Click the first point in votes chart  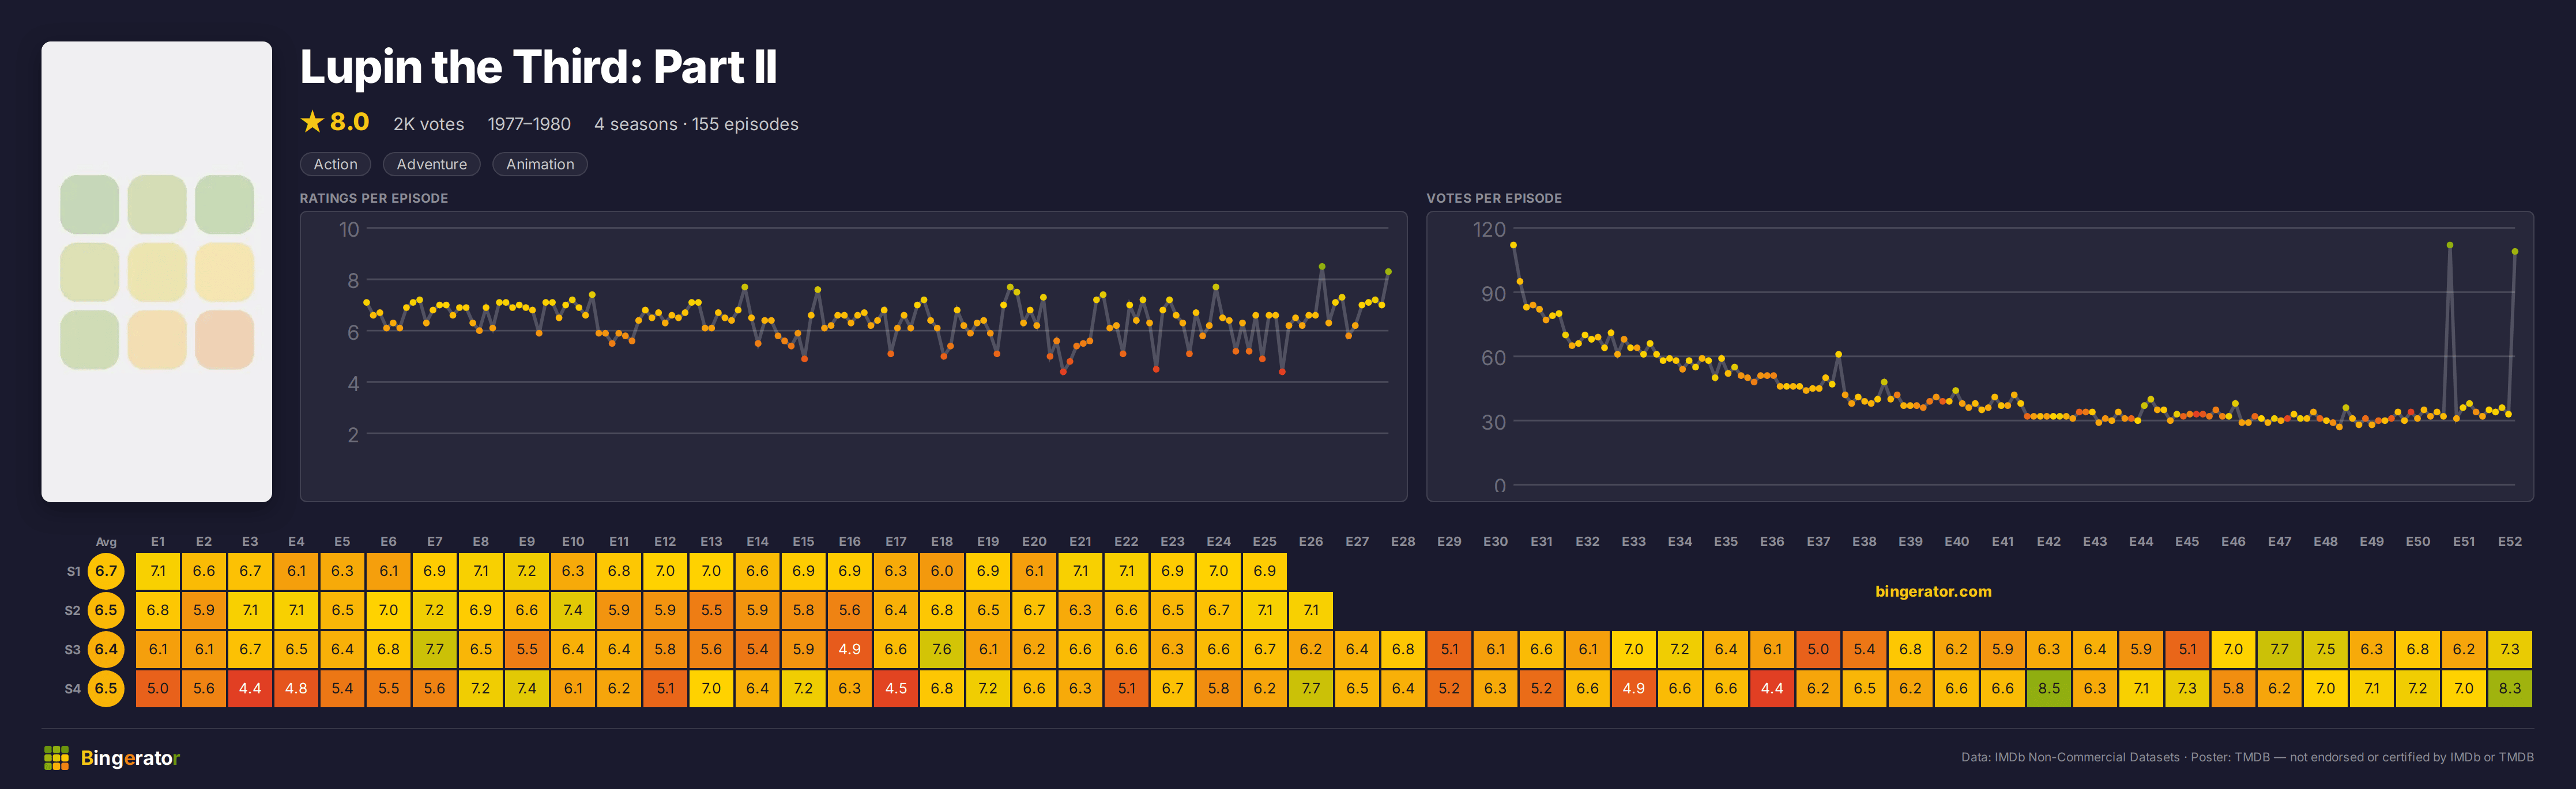coord(1513,245)
